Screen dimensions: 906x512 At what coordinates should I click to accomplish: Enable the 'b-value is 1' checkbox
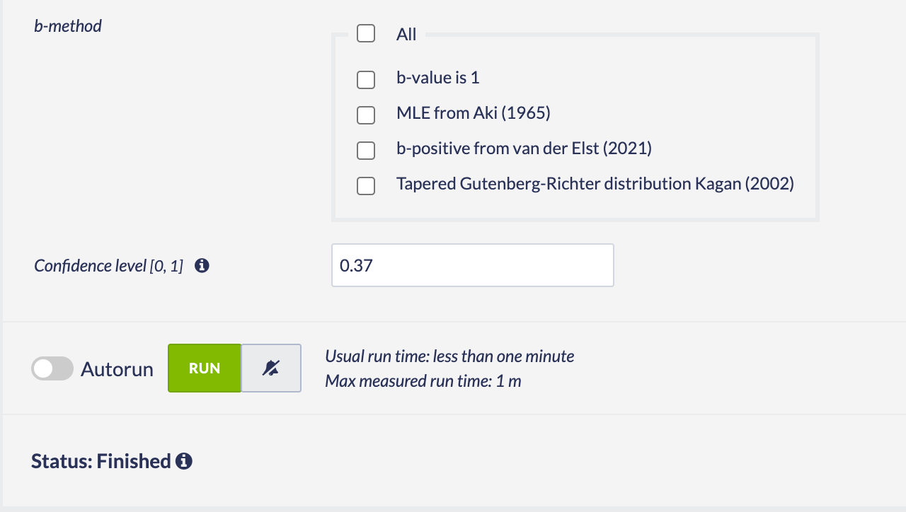366,80
